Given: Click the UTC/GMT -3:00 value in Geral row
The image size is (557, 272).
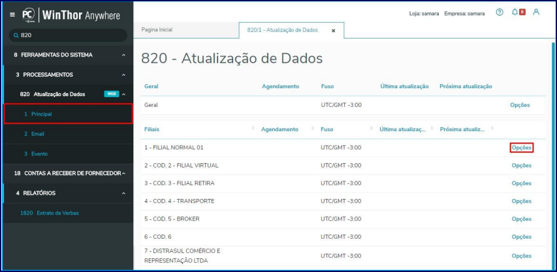Looking at the screenshot, I should pyautogui.click(x=341, y=105).
